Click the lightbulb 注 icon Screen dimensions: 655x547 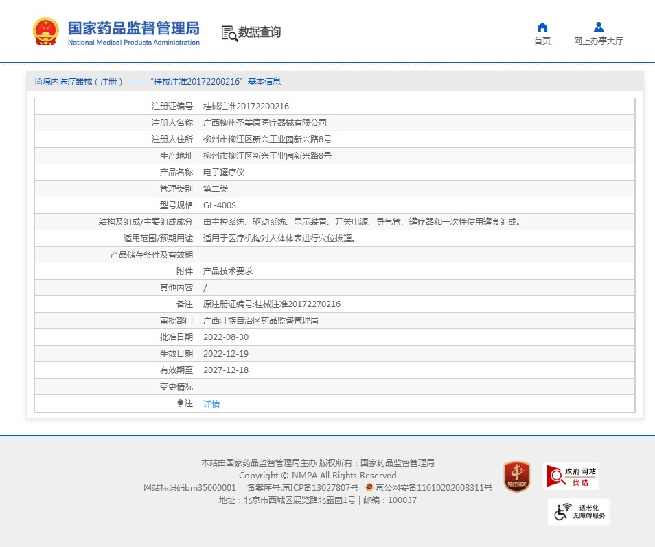click(x=180, y=403)
